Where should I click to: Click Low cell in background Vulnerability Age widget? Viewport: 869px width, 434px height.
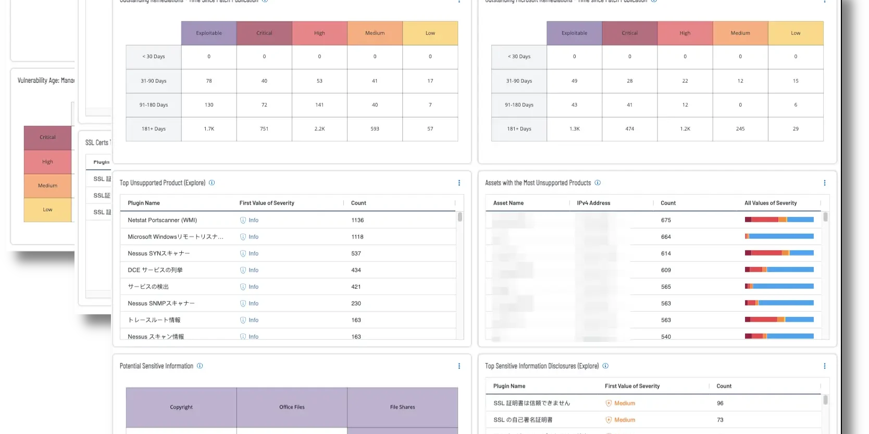coord(47,210)
